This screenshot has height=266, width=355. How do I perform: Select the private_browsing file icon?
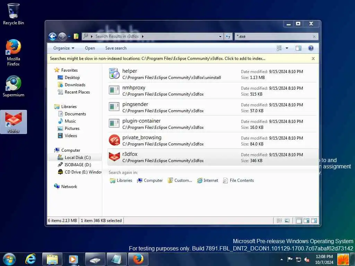click(114, 140)
